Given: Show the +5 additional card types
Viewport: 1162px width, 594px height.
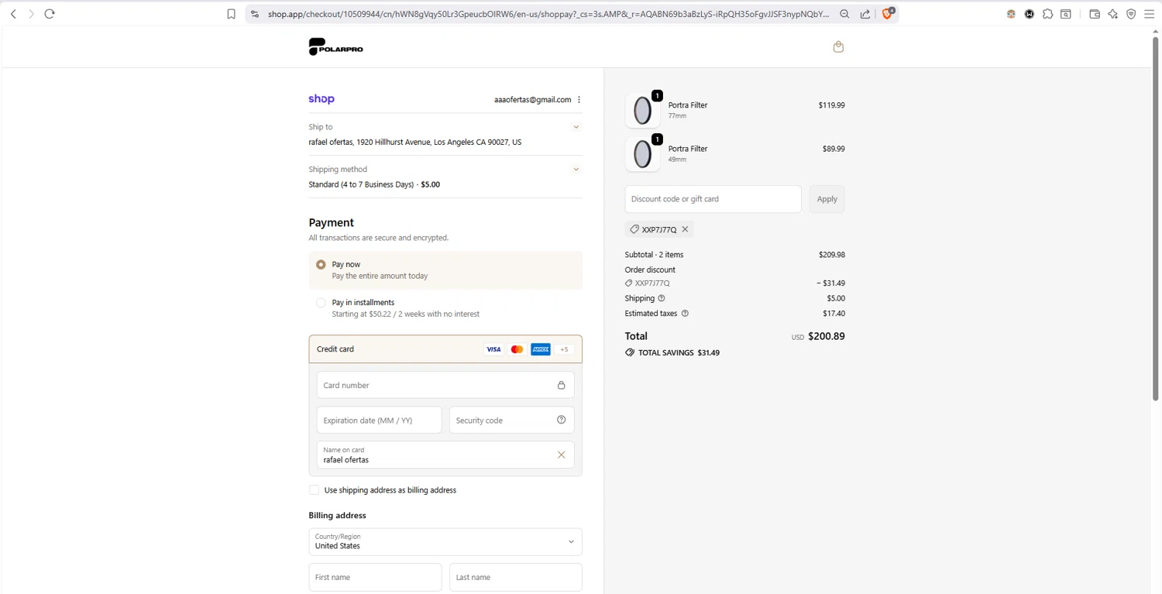Looking at the screenshot, I should pyautogui.click(x=564, y=349).
